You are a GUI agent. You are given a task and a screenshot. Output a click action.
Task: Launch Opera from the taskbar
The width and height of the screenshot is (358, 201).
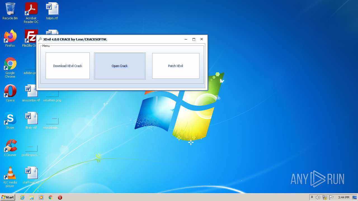[x=60, y=197]
